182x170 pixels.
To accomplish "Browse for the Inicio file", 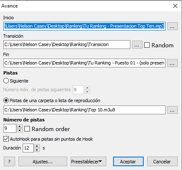I will [172, 26].
